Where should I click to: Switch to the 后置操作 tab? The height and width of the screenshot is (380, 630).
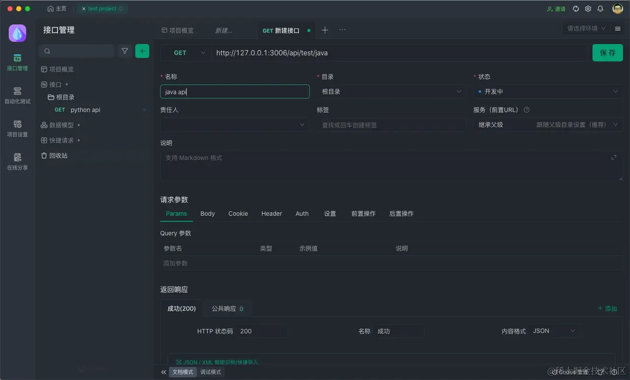[x=402, y=214]
